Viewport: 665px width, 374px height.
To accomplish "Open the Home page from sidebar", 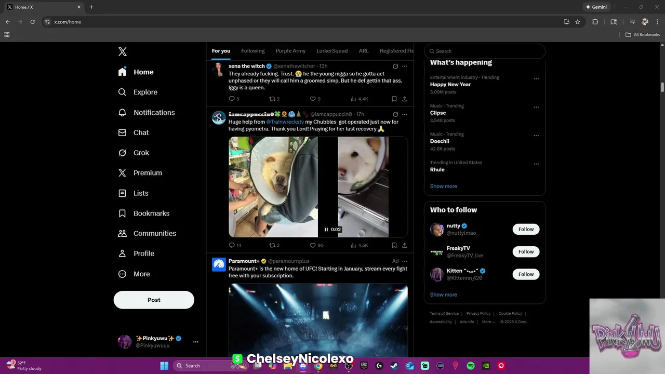I will pyautogui.click(x=136, y=72).
